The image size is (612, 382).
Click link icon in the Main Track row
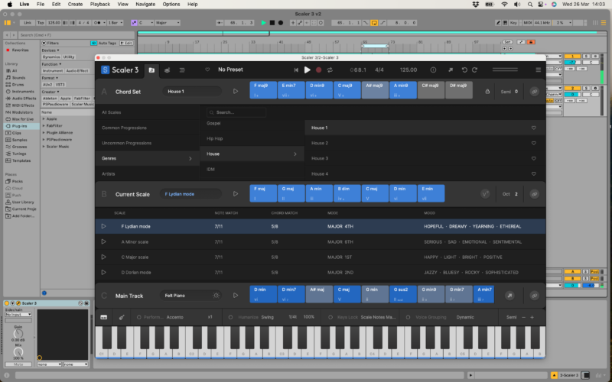[534, 296]
